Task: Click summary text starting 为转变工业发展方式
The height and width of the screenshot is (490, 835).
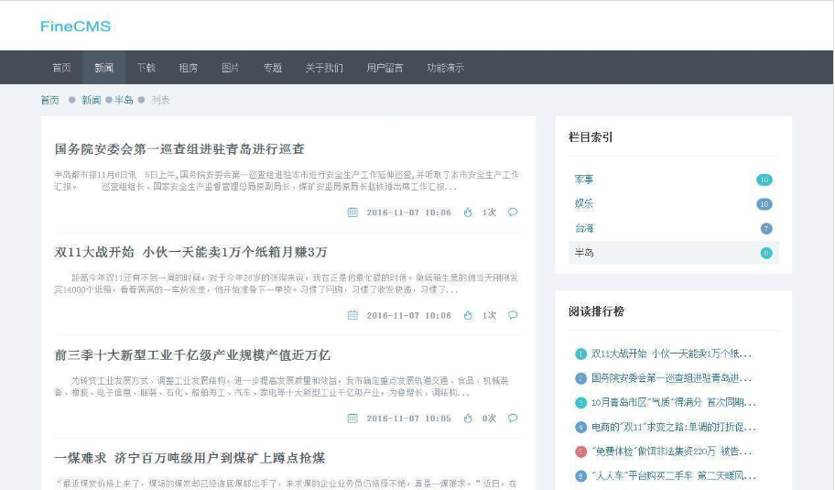Action: [x=282, y=387]
